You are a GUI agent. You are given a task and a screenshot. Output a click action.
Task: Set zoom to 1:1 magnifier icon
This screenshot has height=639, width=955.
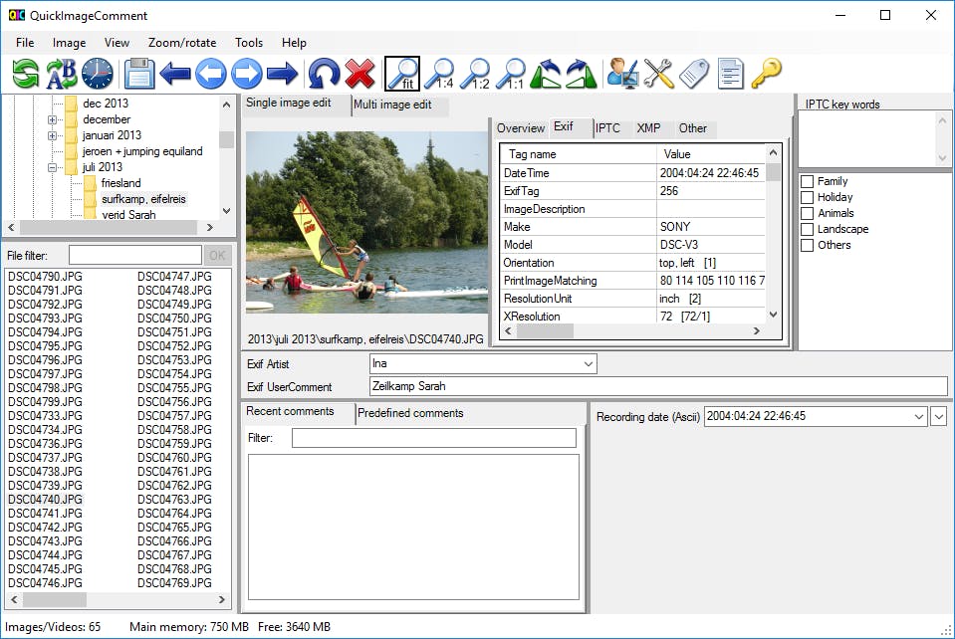(511, 74)
